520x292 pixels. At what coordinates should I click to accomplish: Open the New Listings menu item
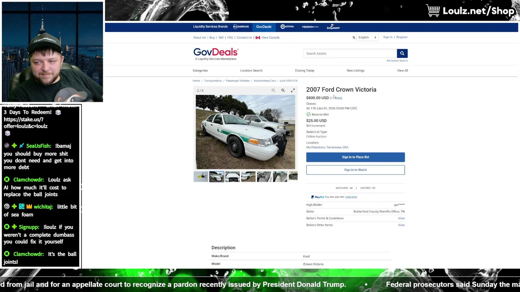pos(355,71)
